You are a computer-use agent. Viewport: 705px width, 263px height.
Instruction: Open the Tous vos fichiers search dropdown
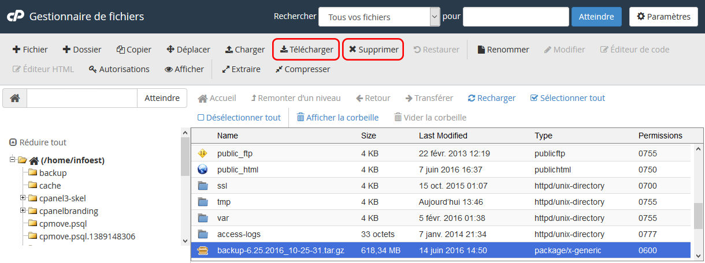[379, 17]
